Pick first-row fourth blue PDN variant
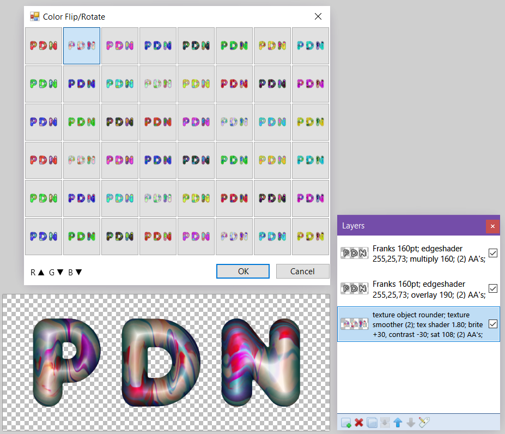The width and height of the screenshot is (505, 434). pyautogui.click(x=158, y=46)
